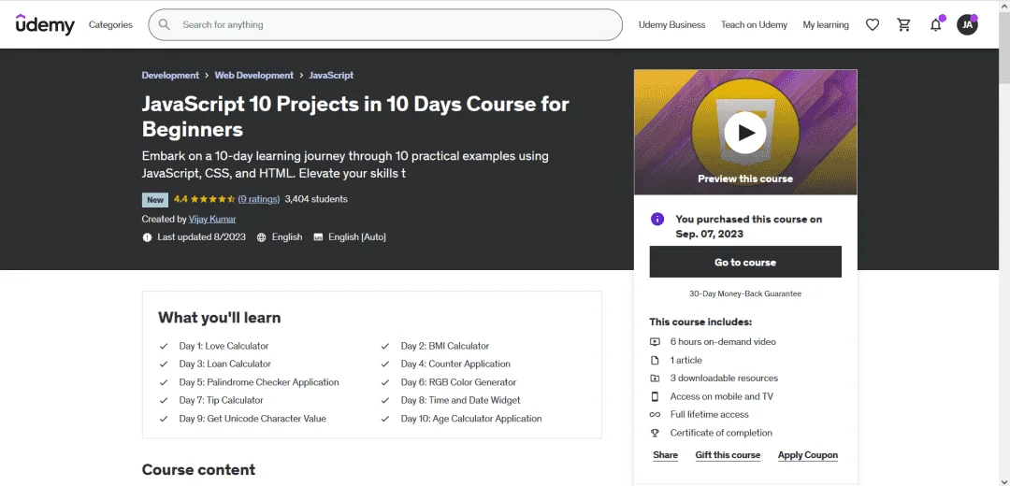Click checkmark beside Day 2: BMI Calculator
This screenshot has width=1010, height=486.
pos(385,346)
